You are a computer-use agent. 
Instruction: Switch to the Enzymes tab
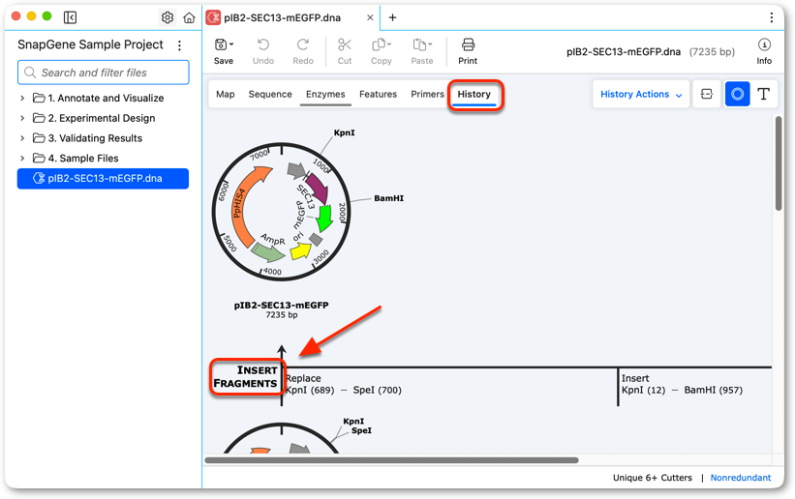(325, 94)
